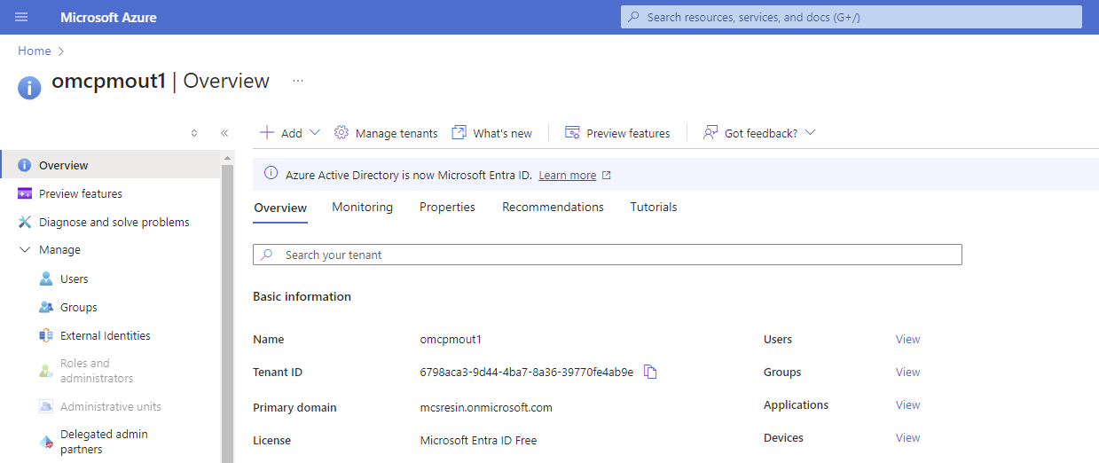Viewport: 1099px width, 463px height.
Task: Click the Got feedback person icon
Action: click(710, 132)
